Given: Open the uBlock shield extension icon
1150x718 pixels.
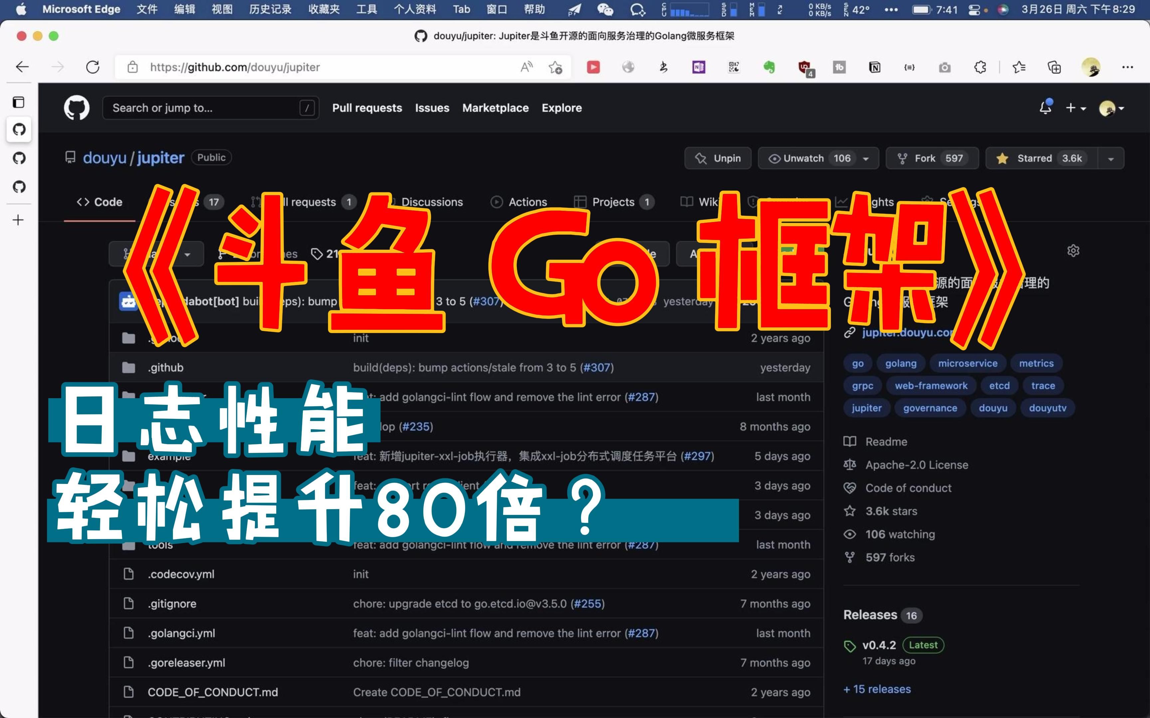Looking at the screenshot, I should pos(806,68).
